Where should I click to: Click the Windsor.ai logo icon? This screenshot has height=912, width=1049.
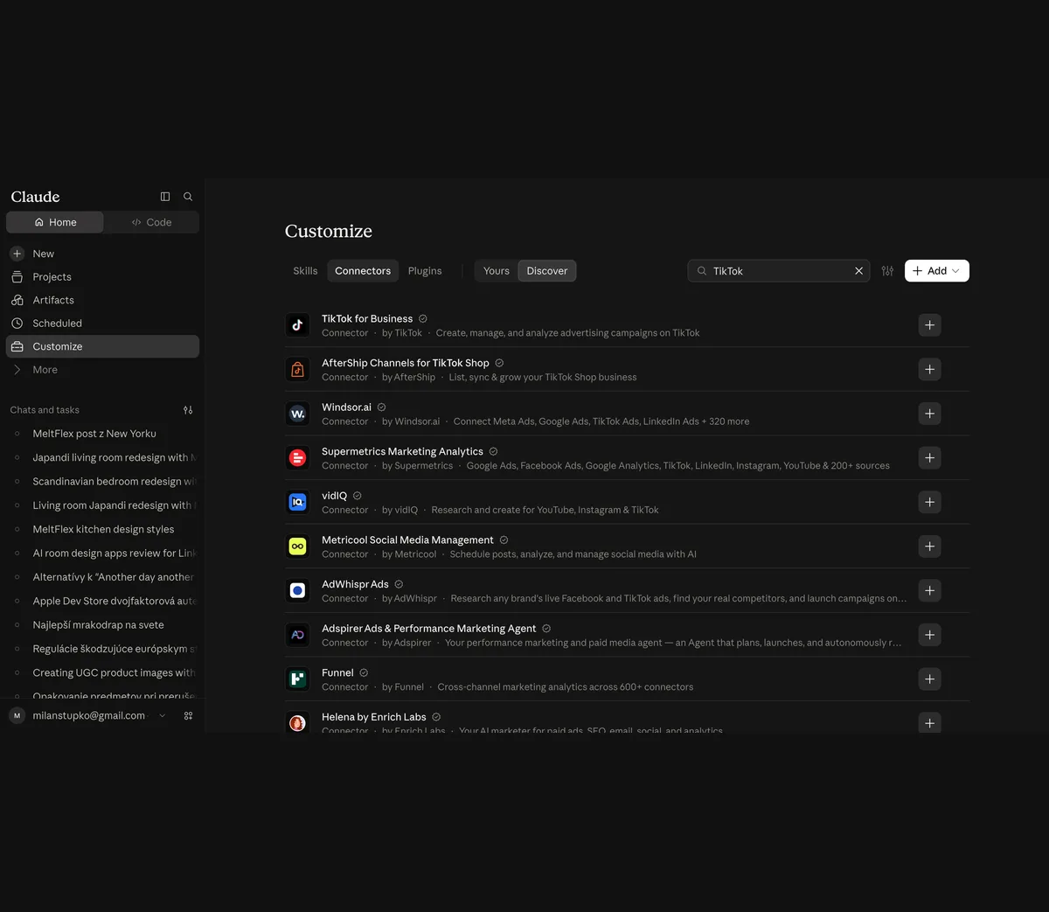pyautogui.click(x=297, y=414)
